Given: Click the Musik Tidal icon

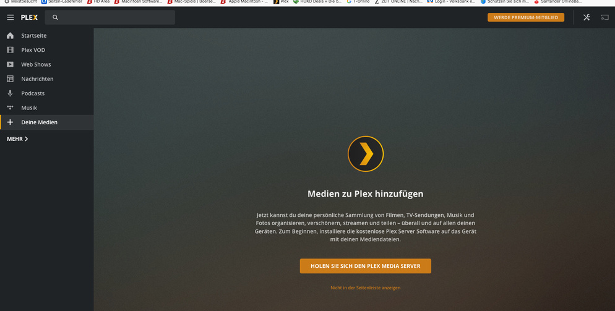Looking at the screenshot, I should [x=10, y=108].
